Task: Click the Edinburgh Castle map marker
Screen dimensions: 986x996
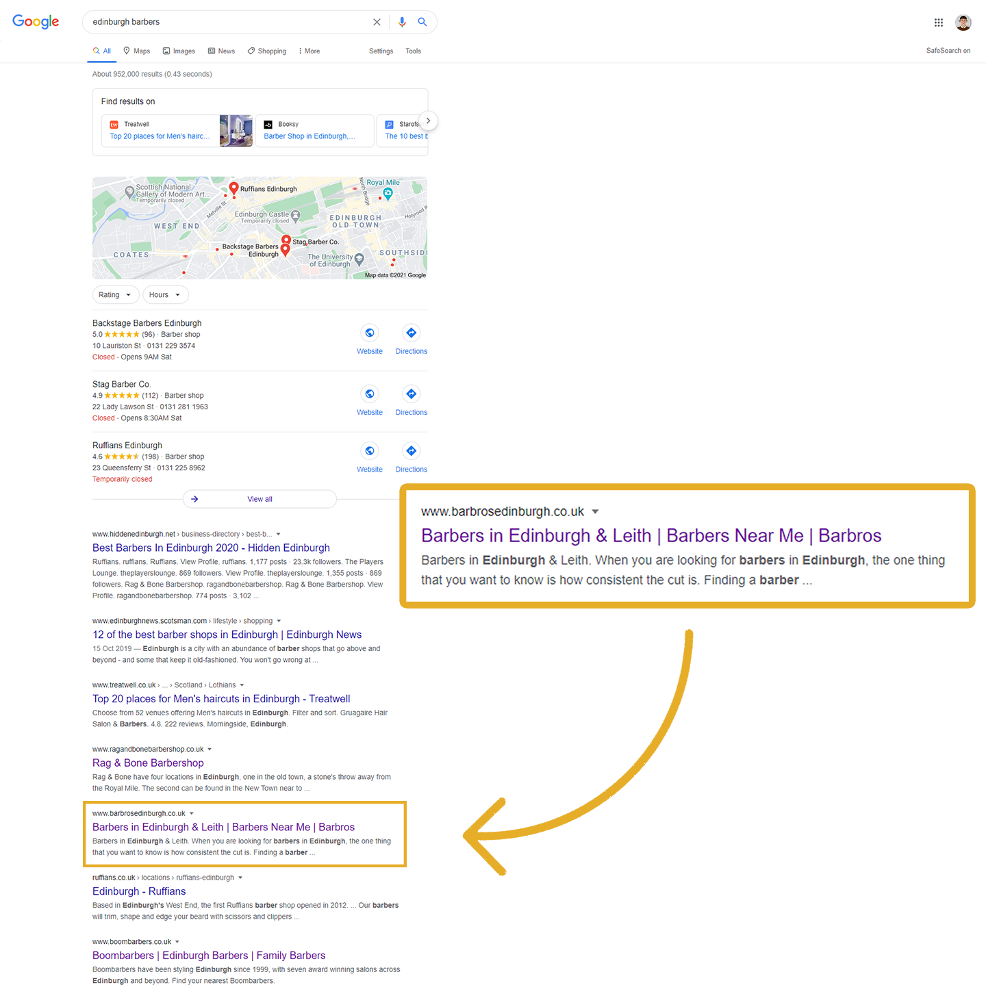Action: pos(296,216)
